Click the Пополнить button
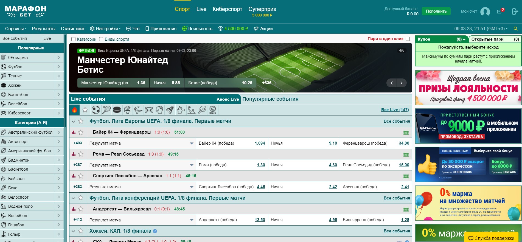Screen dimensions: 522x242 pos(436,11)
